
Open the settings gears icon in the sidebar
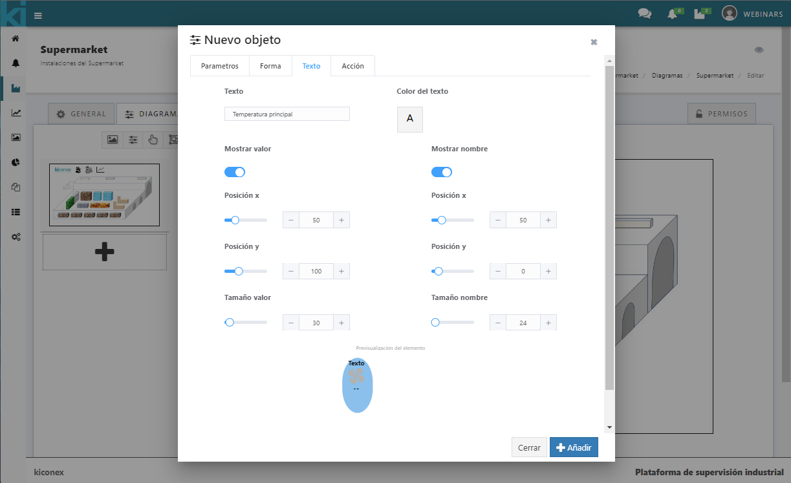pyautogui.click(x=16, y=237)
